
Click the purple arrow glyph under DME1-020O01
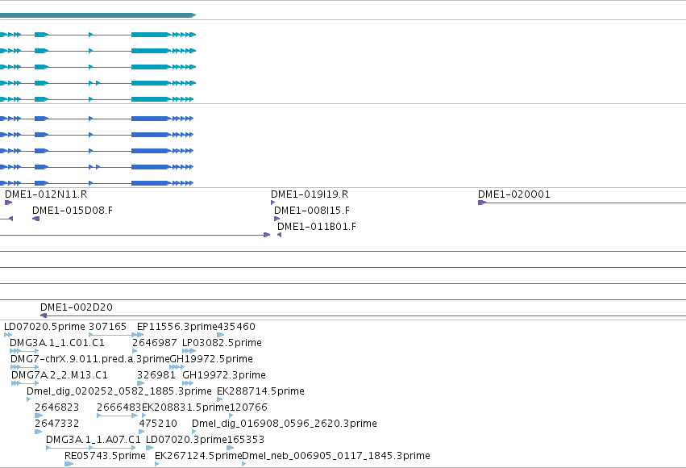(x=482, y=203)
